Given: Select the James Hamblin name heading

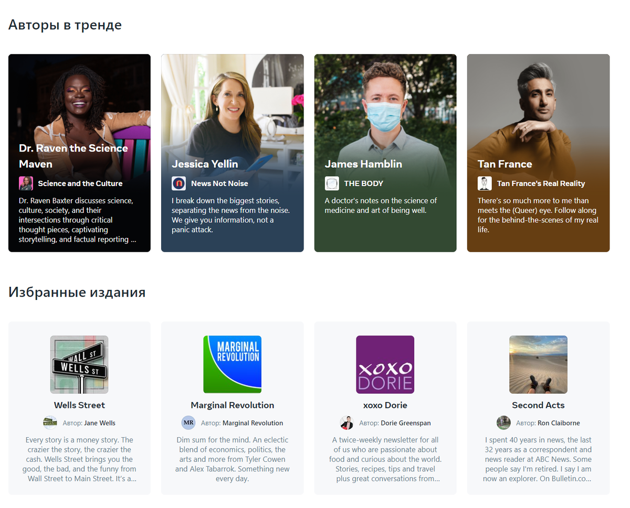Looking at the screenshot, I should coord(363,164).
